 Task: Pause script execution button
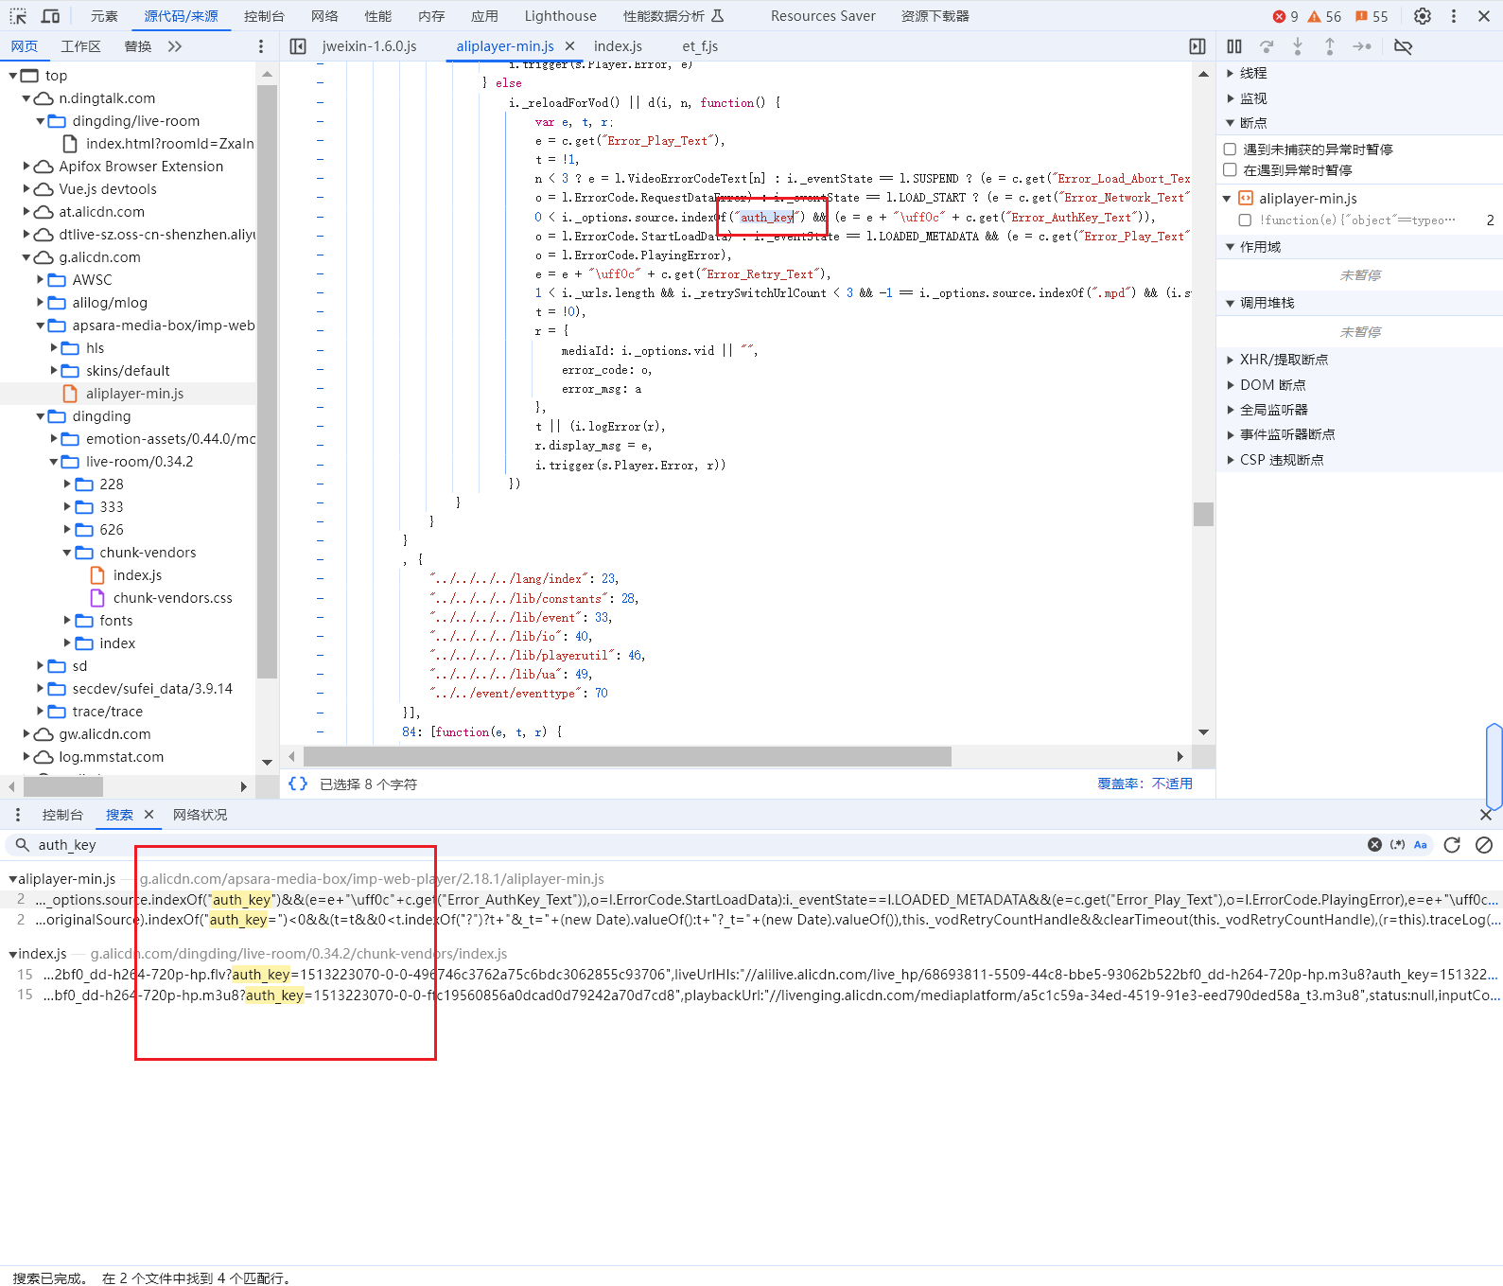(1234, 46)
